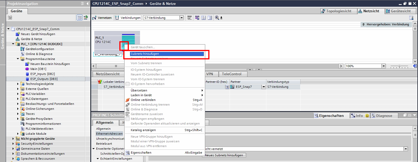Viewport: 418px width, 162px height.
Task: Click the PROFINET port on PLC_1
Action: [124, 45]
